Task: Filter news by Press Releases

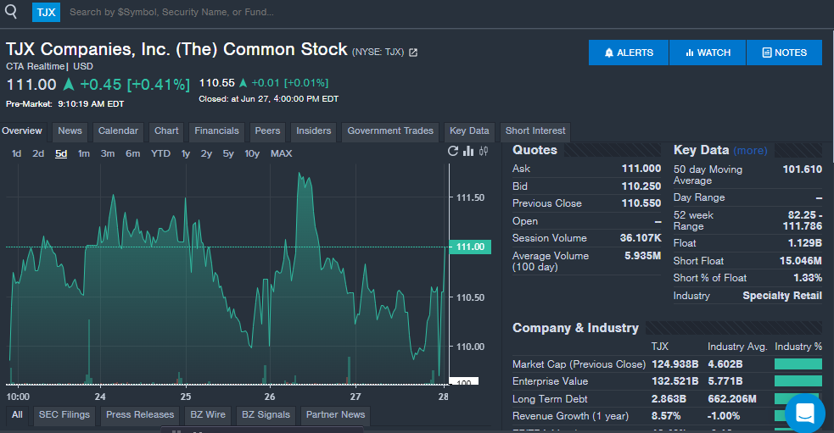Action: click(x=140, y=415)
